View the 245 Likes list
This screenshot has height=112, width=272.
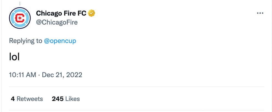[66, 99]
